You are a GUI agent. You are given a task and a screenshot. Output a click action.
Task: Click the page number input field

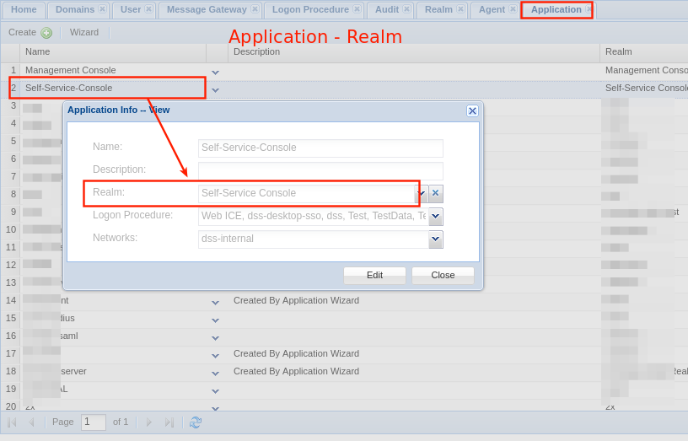93,422
